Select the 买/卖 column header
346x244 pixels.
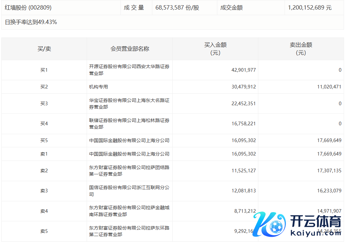pyautogui.click(x=44, y=49)
